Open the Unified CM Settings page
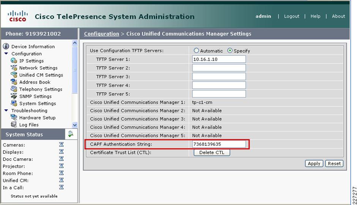The image size is (357, 205). click(x=41, y=75)
